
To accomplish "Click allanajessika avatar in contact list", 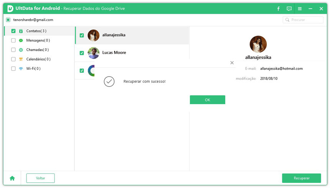I will coord(94,35).
